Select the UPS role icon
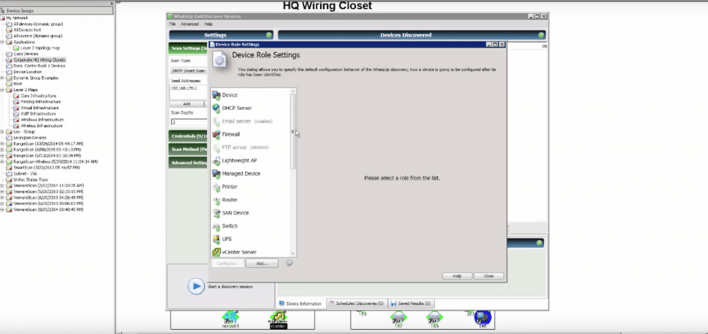The height and width of the screenshot is (334, 708). (216, 239)
